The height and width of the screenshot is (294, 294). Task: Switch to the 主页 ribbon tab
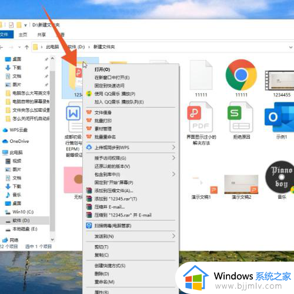coord(23,35)
